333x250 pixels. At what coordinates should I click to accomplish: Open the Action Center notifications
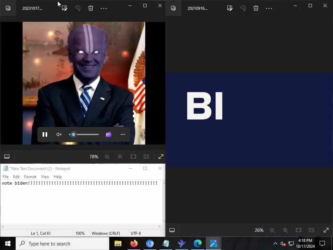(322, 243)
